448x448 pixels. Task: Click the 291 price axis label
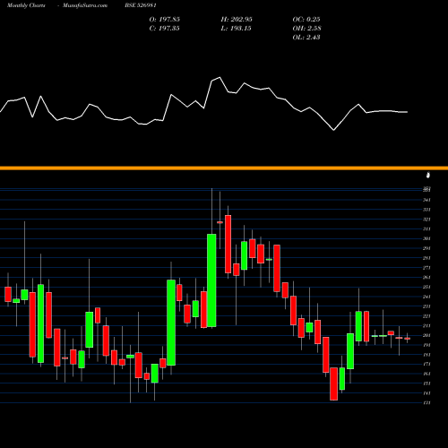(426, 248)
